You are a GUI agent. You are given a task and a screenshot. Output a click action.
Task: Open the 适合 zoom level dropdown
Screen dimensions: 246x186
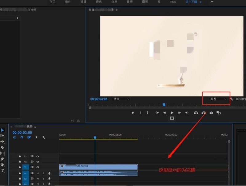coord(121,99)
